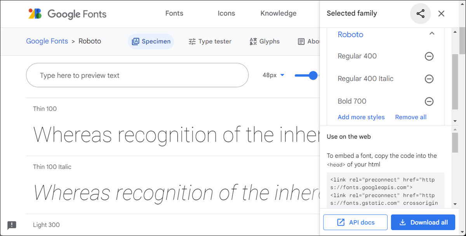Click the Google Fonts logo icon
This screenshot has width=466, height=236.
(x=35, y=14)
